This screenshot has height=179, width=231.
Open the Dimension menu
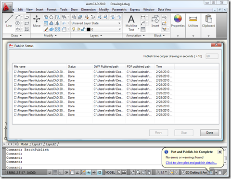[x=88, y=10]
